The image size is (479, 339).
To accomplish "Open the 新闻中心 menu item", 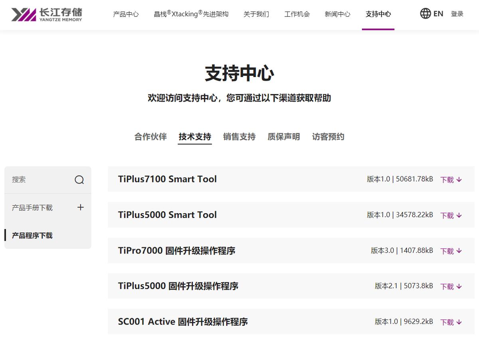I will point(337,14).
